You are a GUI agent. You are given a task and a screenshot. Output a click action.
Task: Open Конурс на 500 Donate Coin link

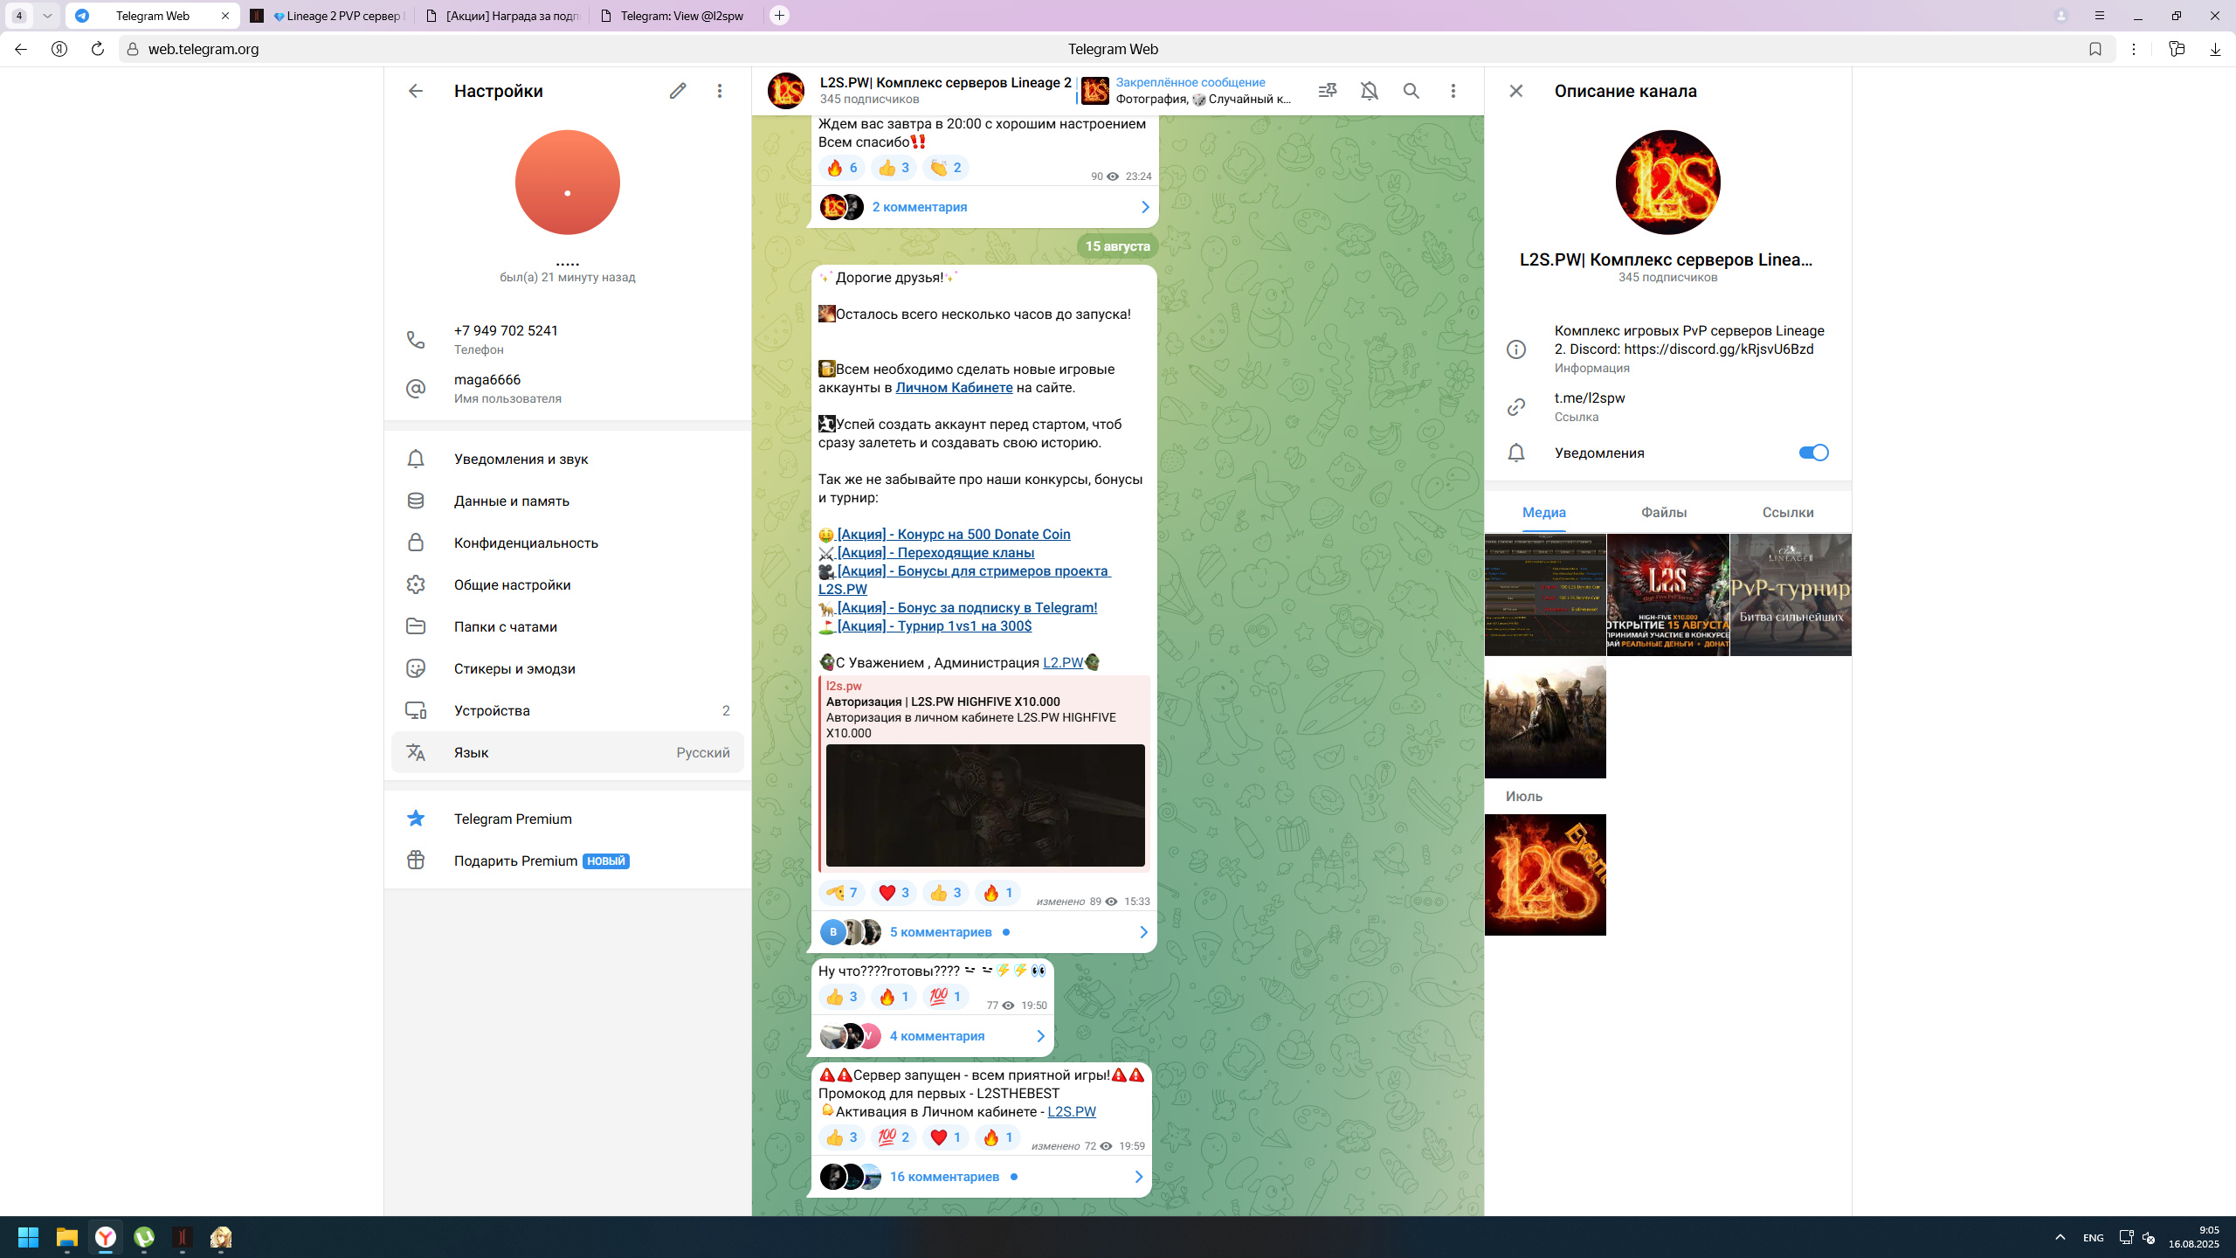(x=954, y=535)
